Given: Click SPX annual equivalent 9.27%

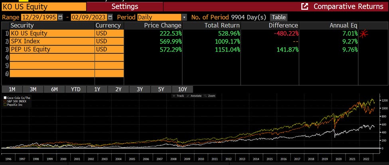Looking at the screenshot, I should 349,41.
